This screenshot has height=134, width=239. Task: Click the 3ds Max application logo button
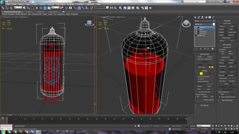(x=2, y=2)
